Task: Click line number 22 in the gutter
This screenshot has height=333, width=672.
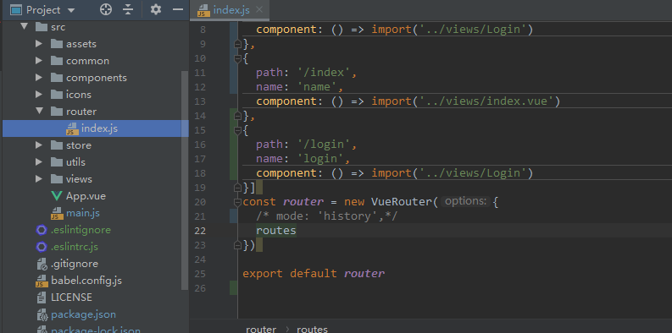Action: (200, 231)
